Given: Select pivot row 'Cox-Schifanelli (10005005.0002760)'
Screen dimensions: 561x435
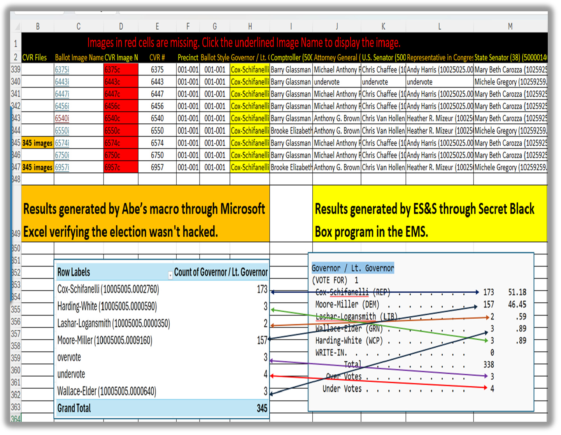Looking at the screenshot, I should [x=162, y=289].
